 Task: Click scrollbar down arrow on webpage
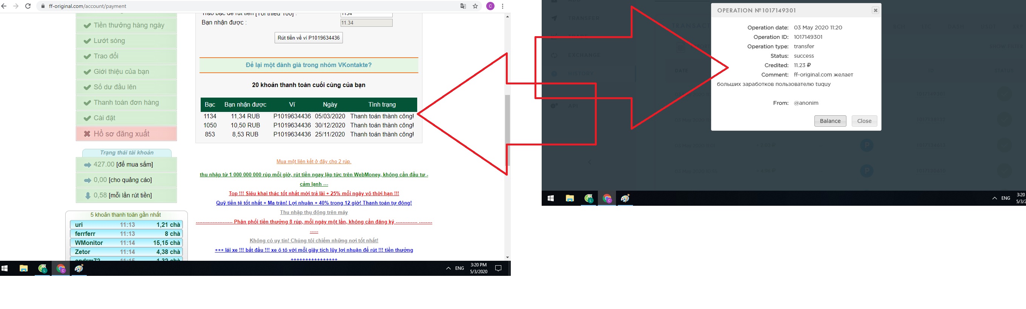pyautogui.click(x=507, y=257)
